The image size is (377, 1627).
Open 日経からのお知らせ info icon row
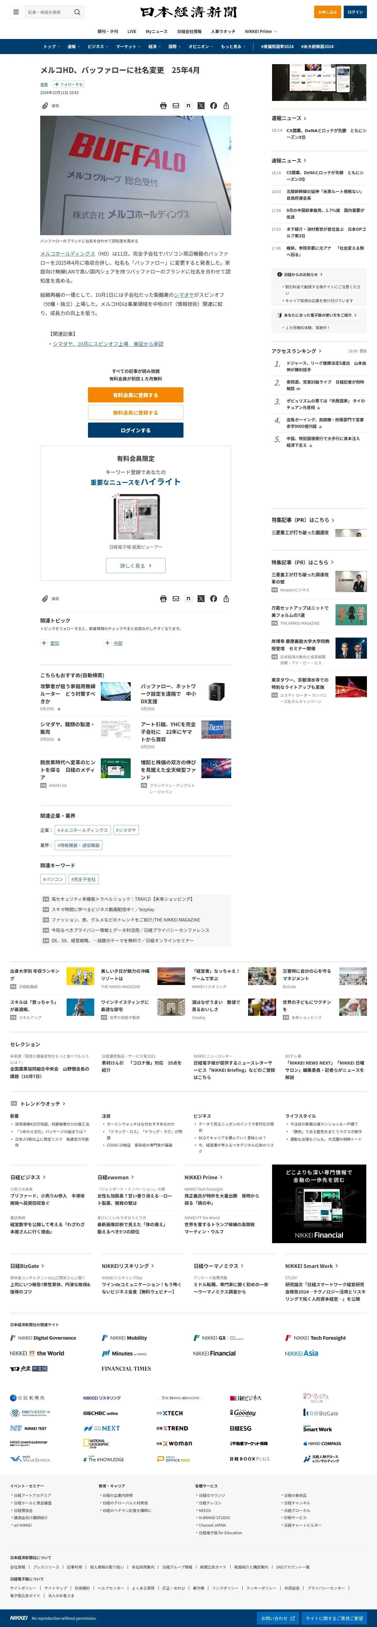coord(300,274)
